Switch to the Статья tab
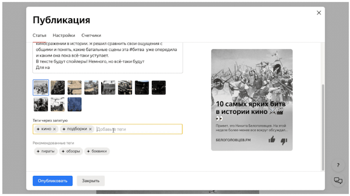The image size is (350, 196). (x=39, y=35)
